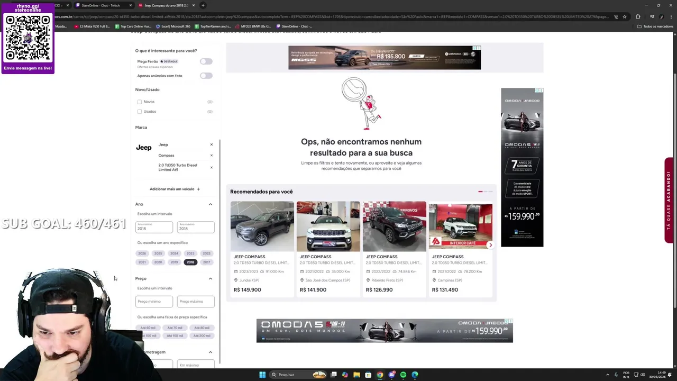The height and width of the screenshot is (381, 677).
Task: Open the R$ 131.490 Jeep Compass photo
Action: click(x=460, y=226)
